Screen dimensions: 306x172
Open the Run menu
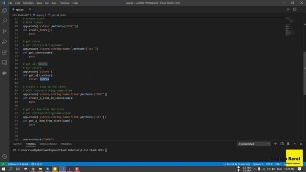(x=54, y=3)
